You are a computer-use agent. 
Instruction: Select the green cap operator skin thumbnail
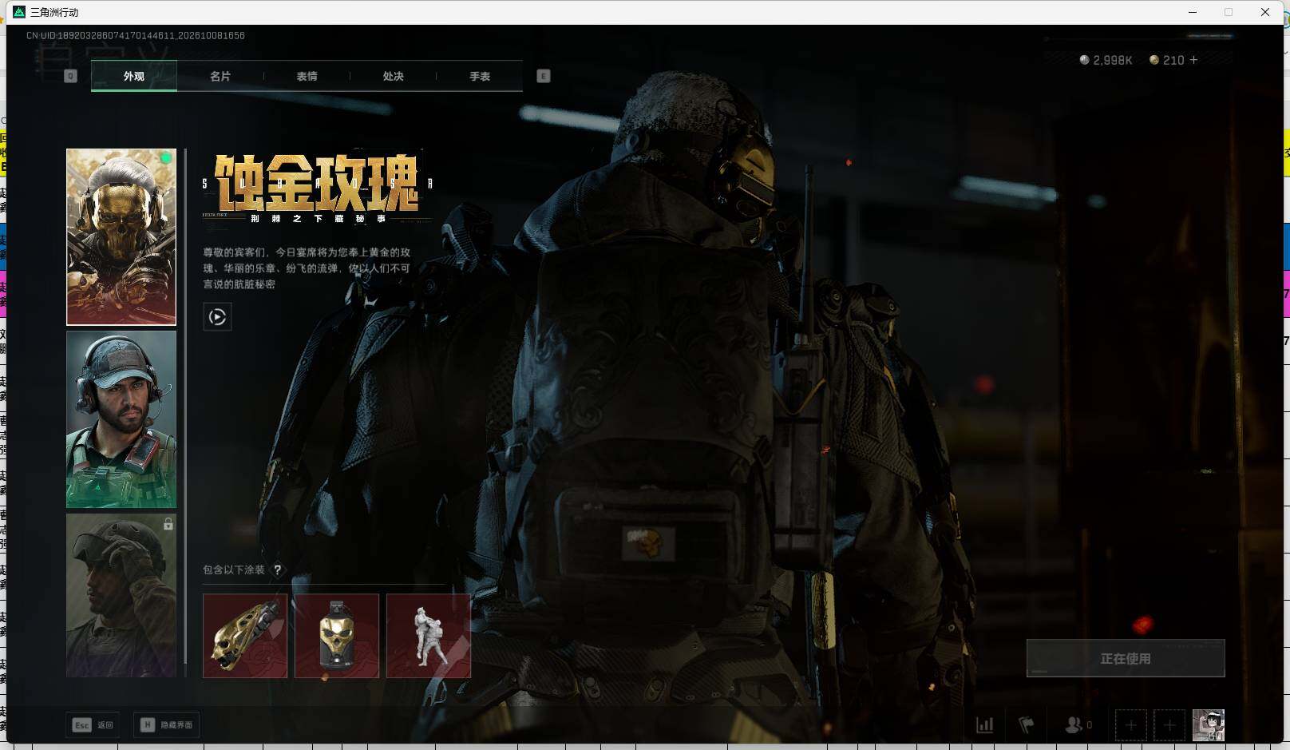point(121,419)
